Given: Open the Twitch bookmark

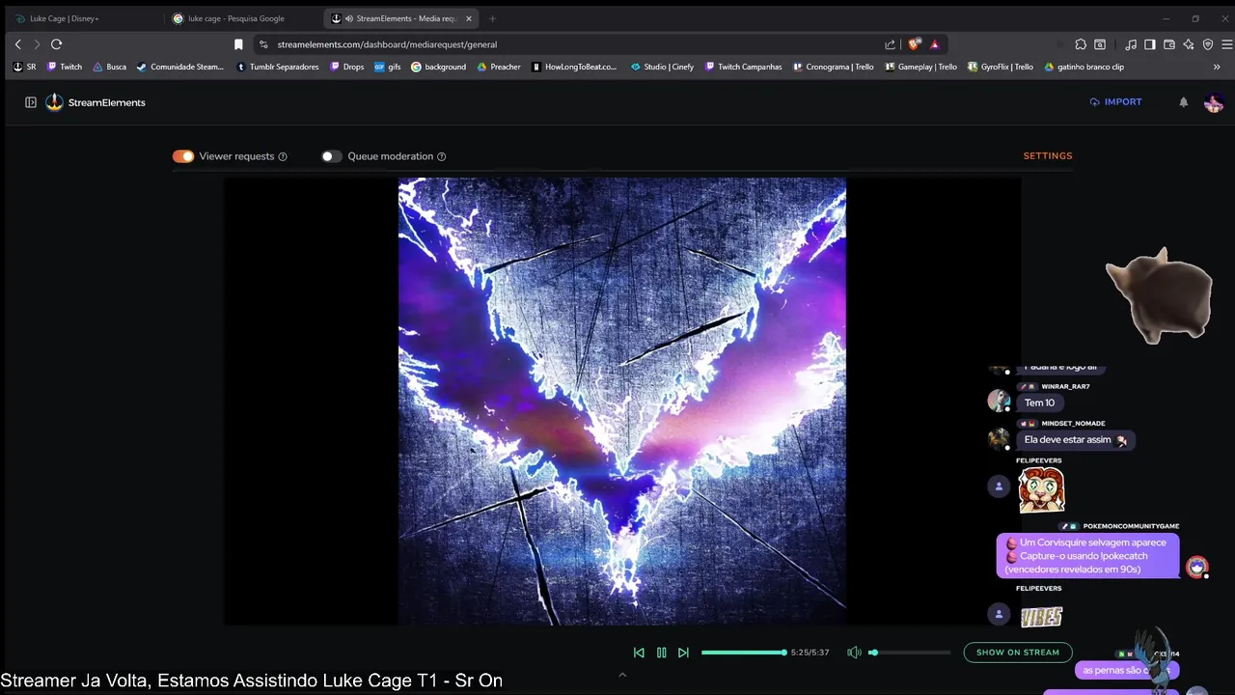Looking at the screenshot, I should 65,68.
